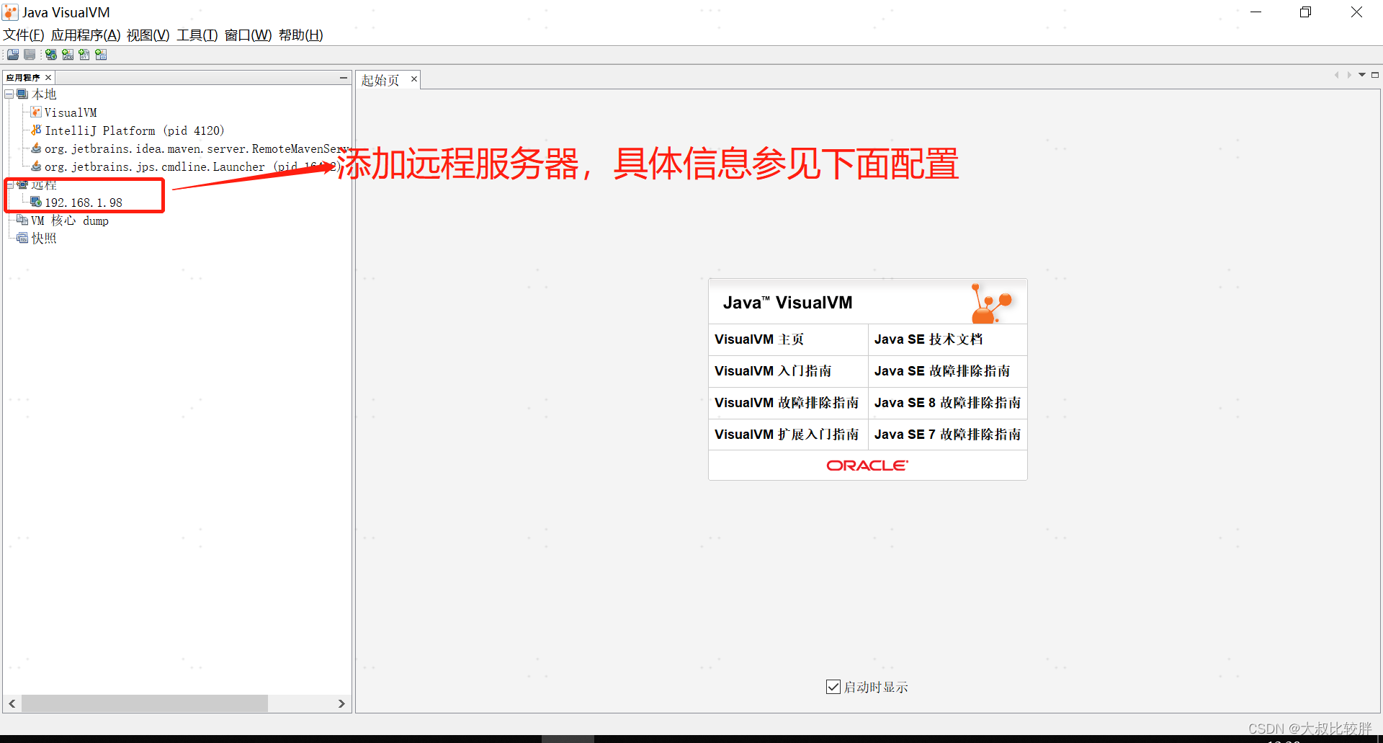This screenshot has height=743, width=1383.
Task: Click the Add VM Coredump toolbar icon
Action: [x=84, y=55]
